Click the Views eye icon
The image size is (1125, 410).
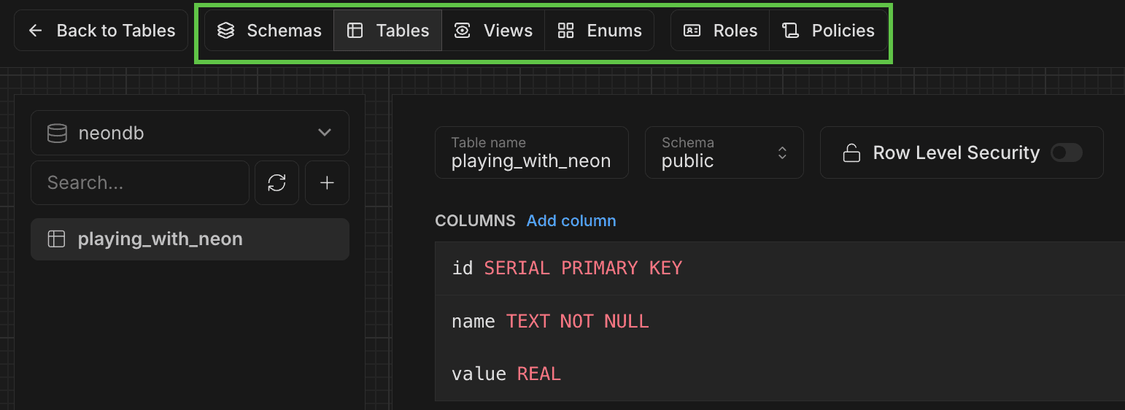(x=462, y=31)
